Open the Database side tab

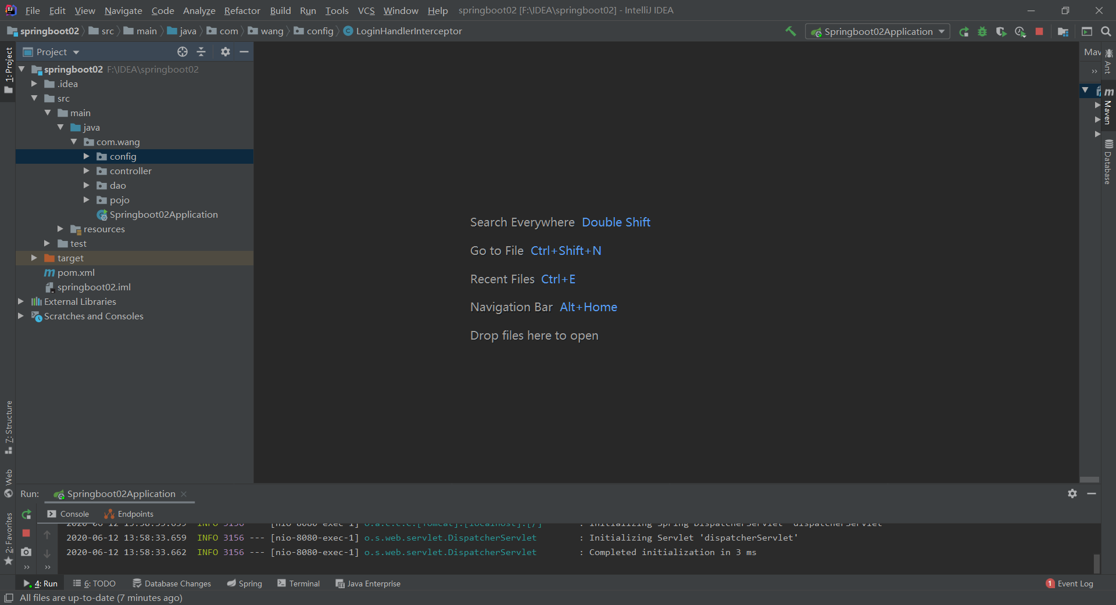[x=1108, y=163]
